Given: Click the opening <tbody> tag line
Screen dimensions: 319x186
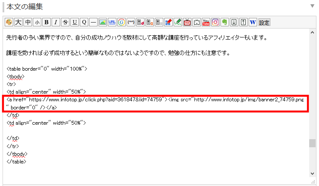Looking at the screenshot, I should coord(15,77).
